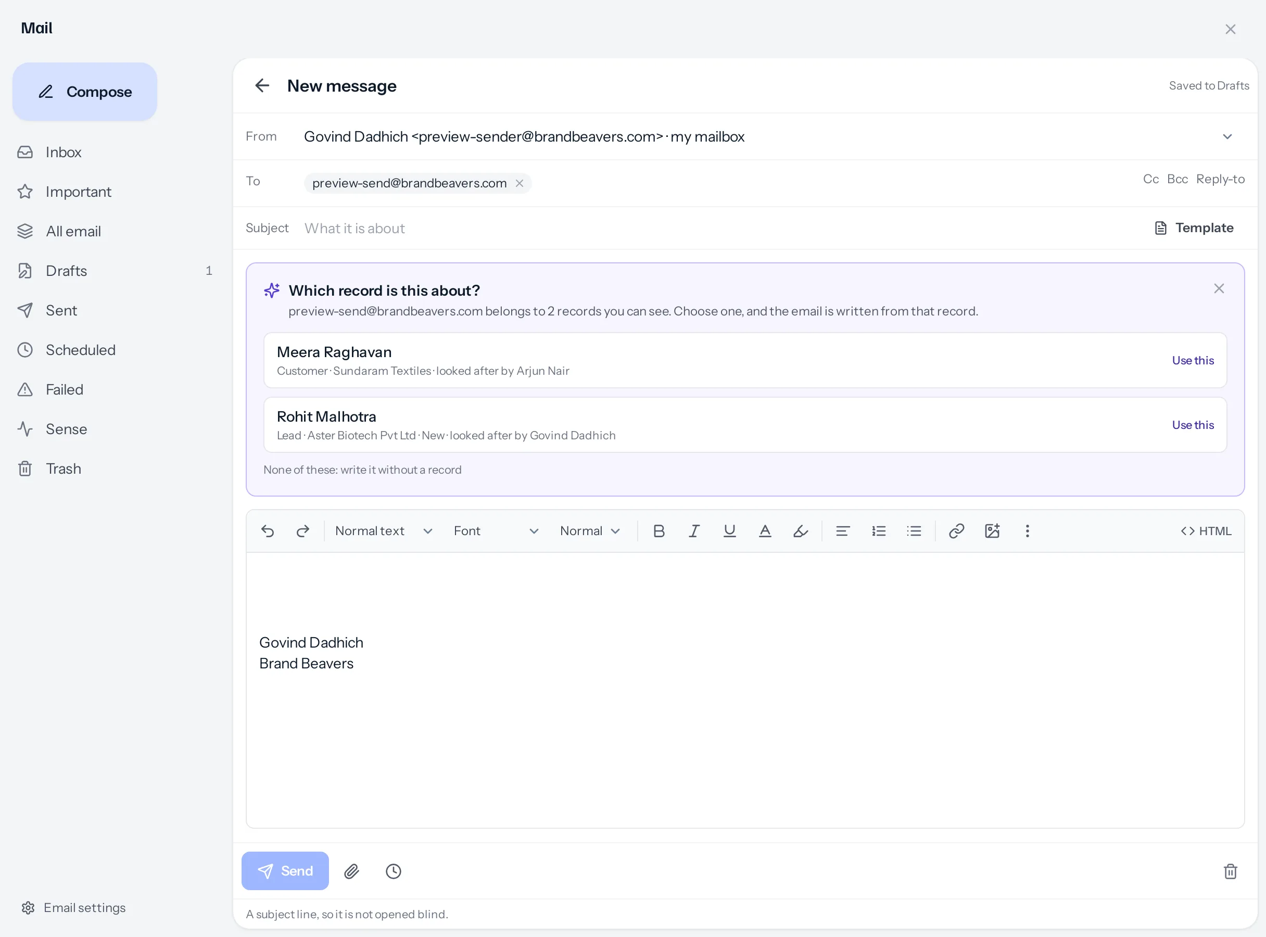
Task: Open more formatting options menu
Action: (1027, 531)
